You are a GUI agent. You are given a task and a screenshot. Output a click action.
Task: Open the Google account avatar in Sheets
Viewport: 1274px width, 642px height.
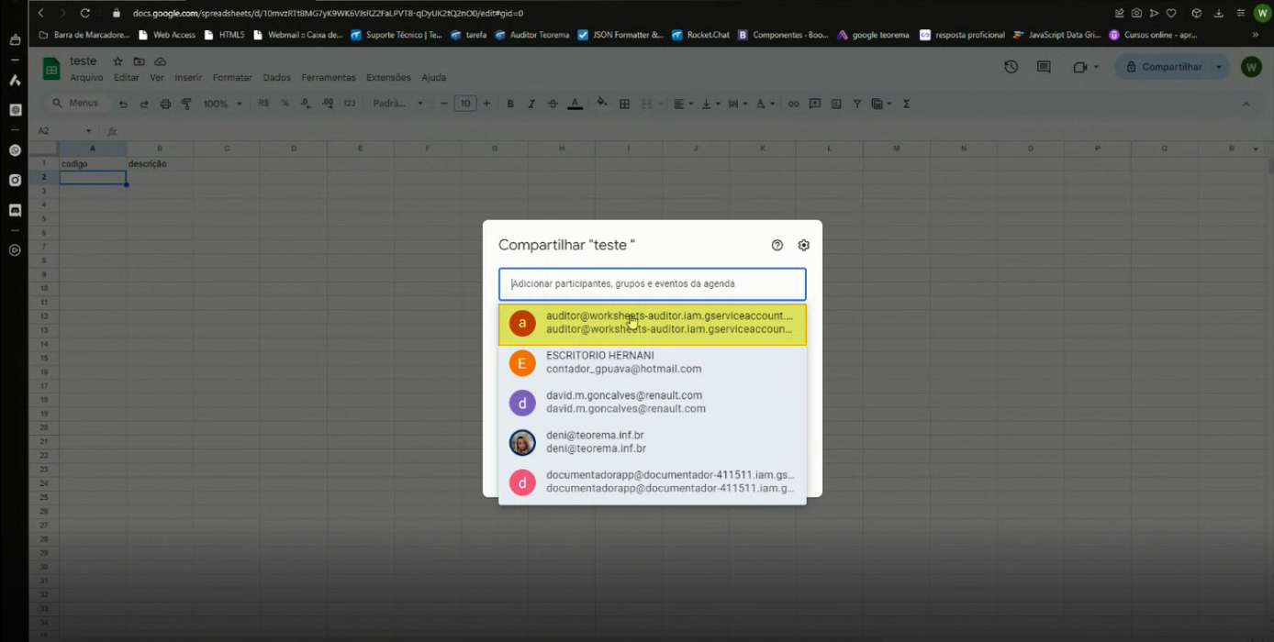click(1250, 67)
